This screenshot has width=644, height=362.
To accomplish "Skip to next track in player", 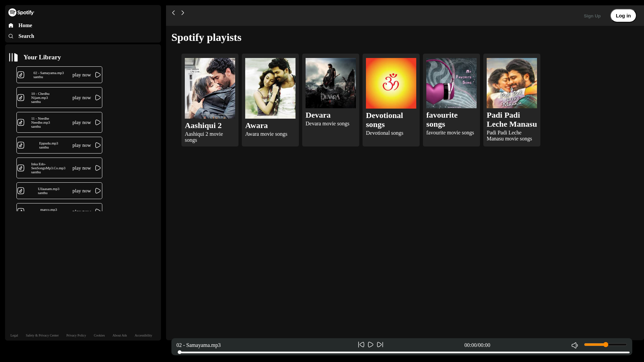I will [380, 345].
